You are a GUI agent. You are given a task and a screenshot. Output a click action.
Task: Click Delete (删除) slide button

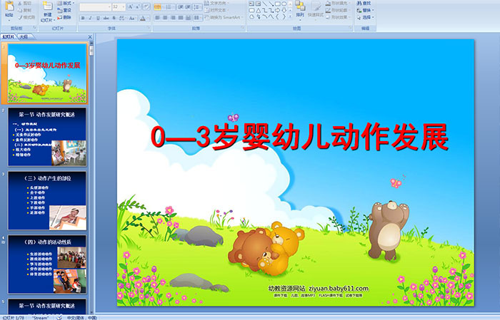click(64, 17)
